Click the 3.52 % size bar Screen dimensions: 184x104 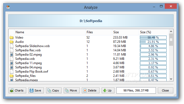153,50
